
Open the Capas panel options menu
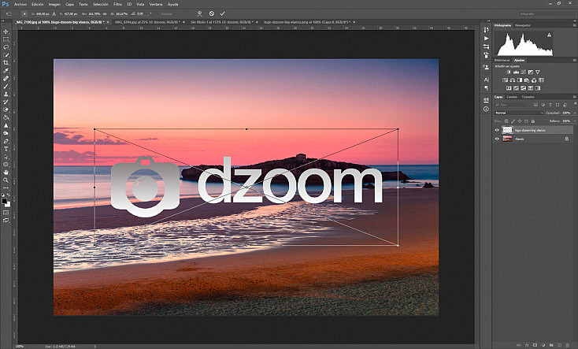pos(574,97)
